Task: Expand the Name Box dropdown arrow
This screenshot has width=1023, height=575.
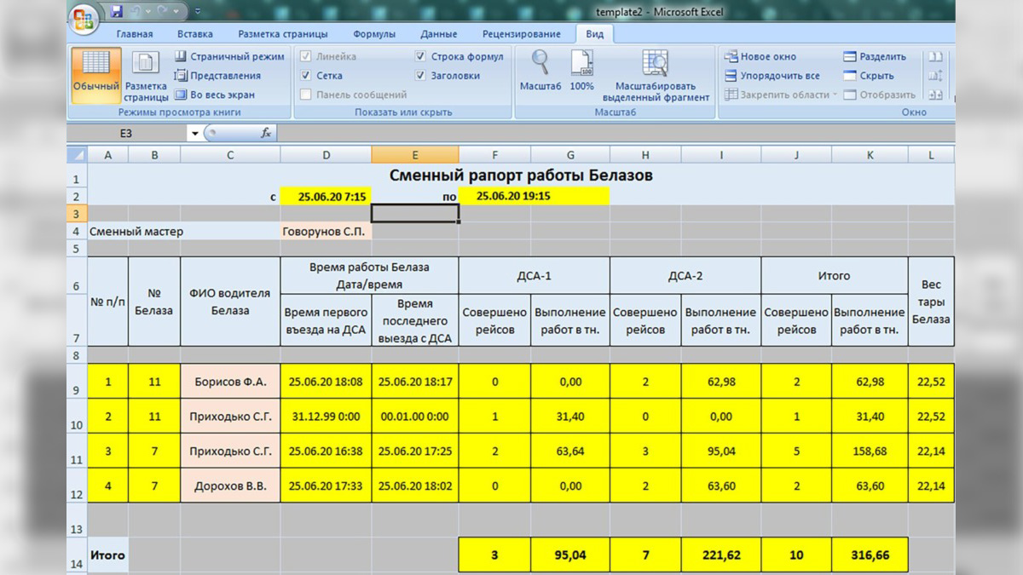Action: 194,134
